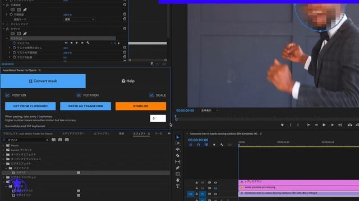Step back one frame in program monitor
Viewport: 359px width, 201px height.
(316, 125)
